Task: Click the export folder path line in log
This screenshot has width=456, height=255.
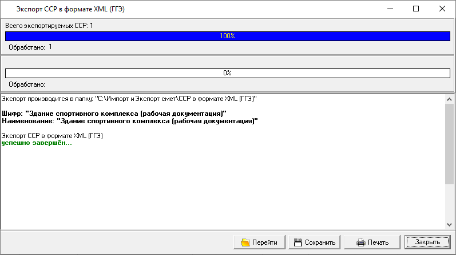Action: tap(129, 99)
